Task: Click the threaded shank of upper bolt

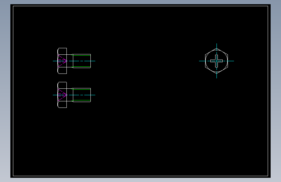Action: [82, 61]
